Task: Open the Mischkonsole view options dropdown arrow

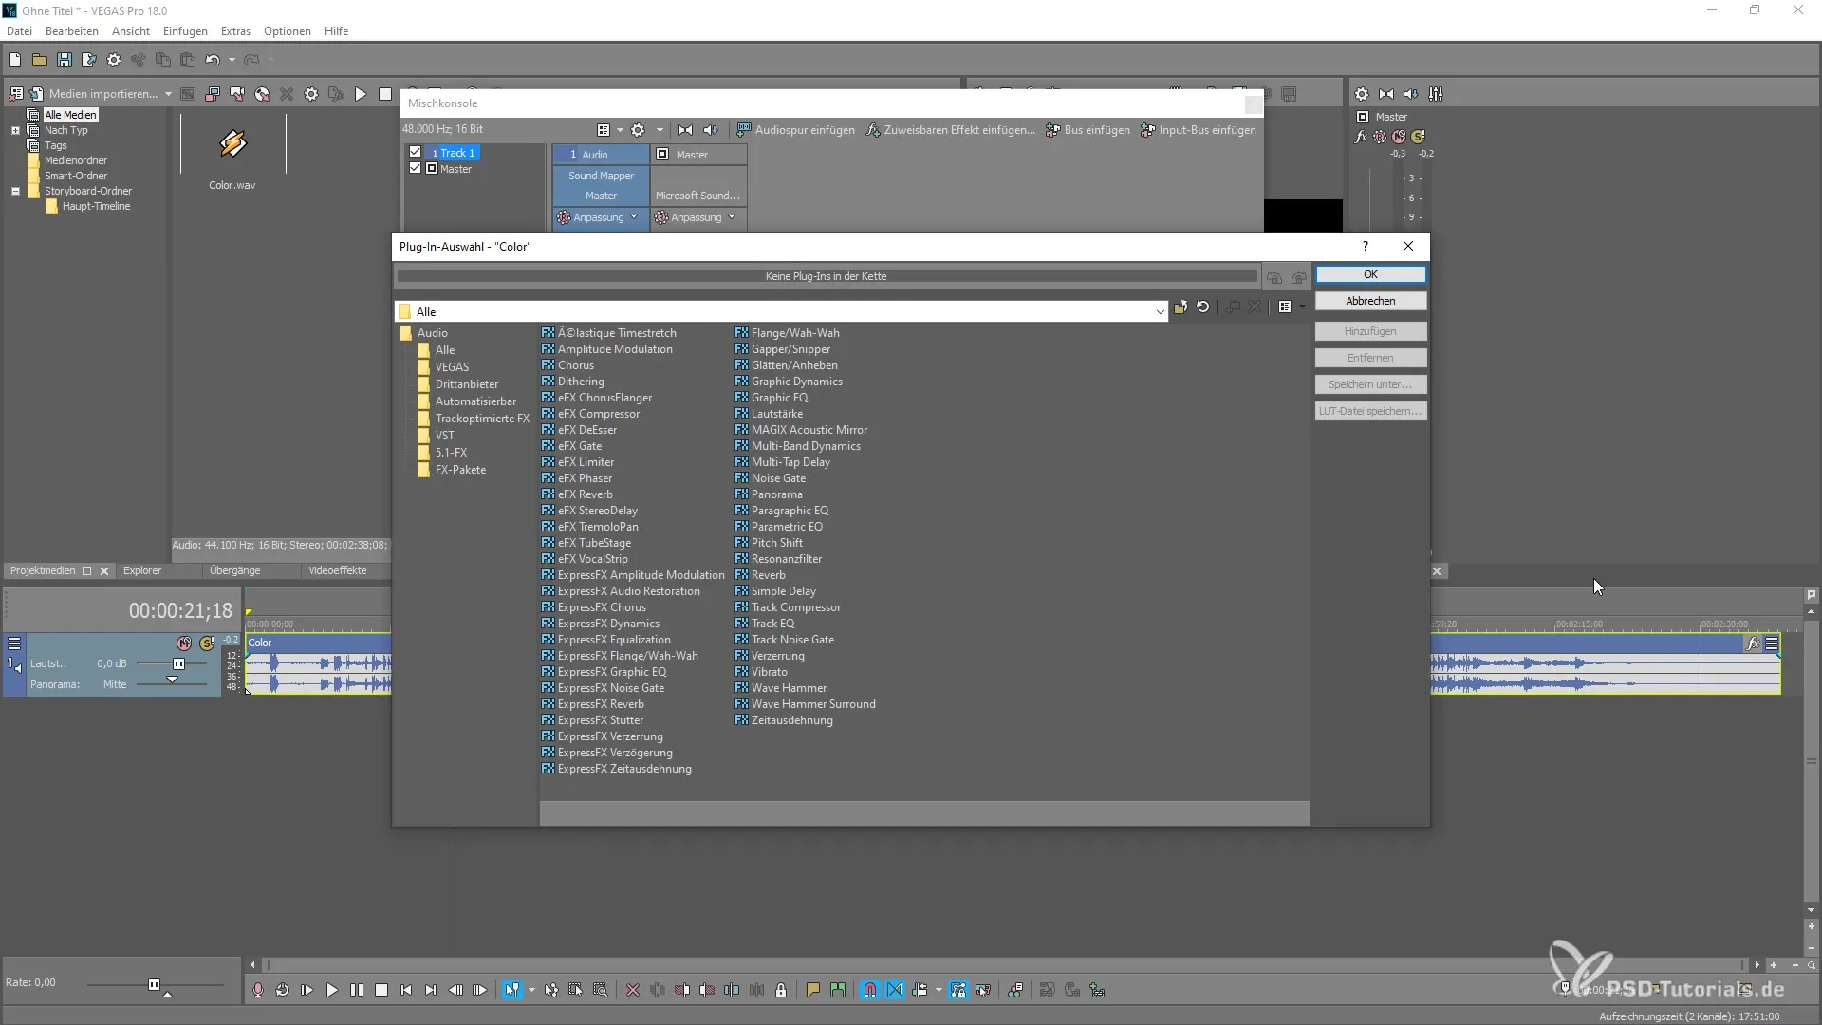Action: click(620, 130)
